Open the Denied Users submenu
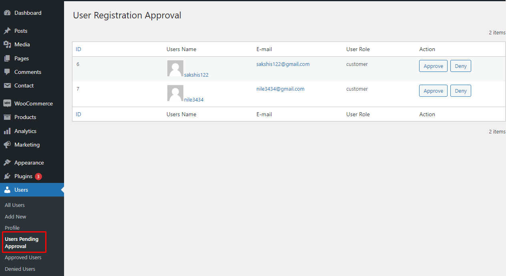Viewport: 506px width, 276px height. [20, 269]
